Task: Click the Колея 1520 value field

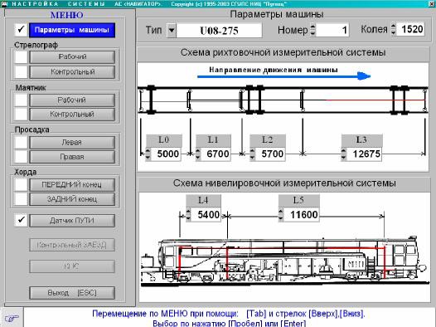Action: point(410,29)
